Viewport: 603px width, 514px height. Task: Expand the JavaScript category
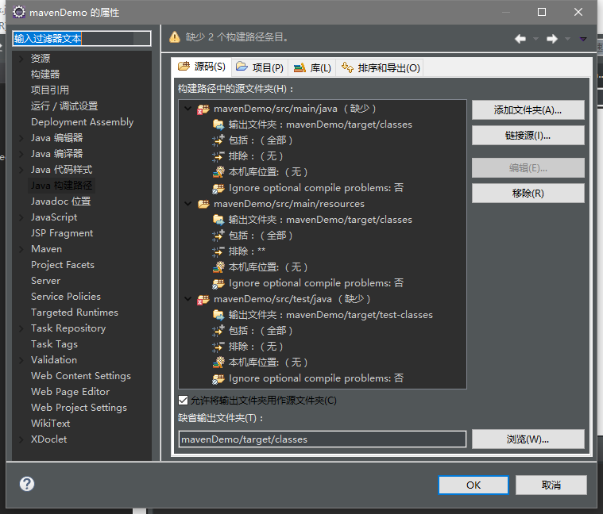21,217
